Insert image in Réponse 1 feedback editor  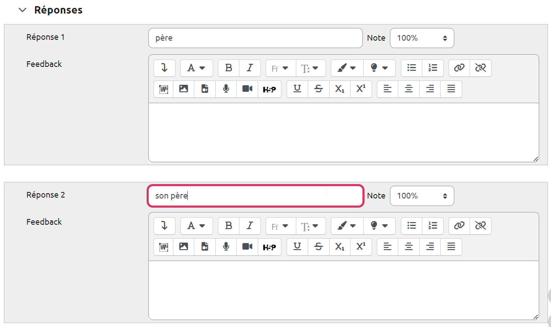[184, 89]
